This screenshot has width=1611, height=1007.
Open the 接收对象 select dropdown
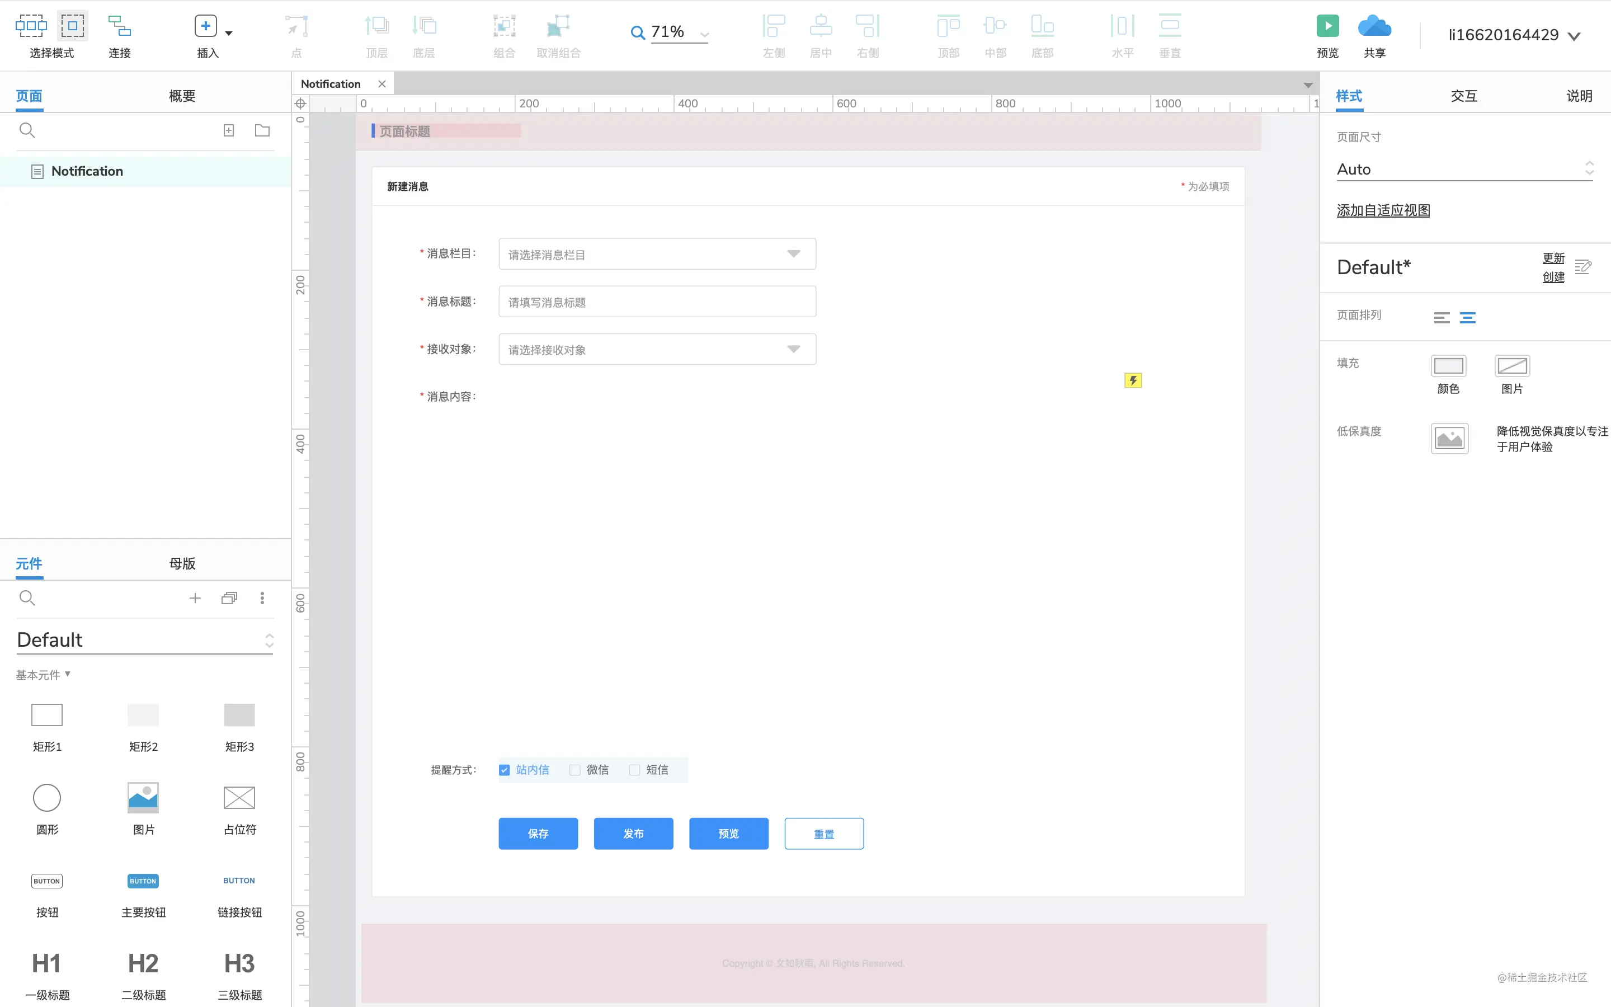[x=657, y=349]
